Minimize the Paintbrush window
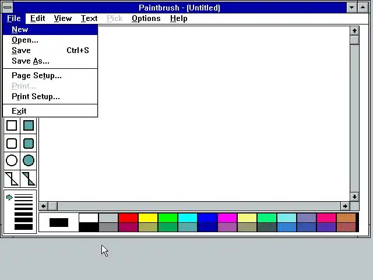The image size is (373, 280). 351,8
